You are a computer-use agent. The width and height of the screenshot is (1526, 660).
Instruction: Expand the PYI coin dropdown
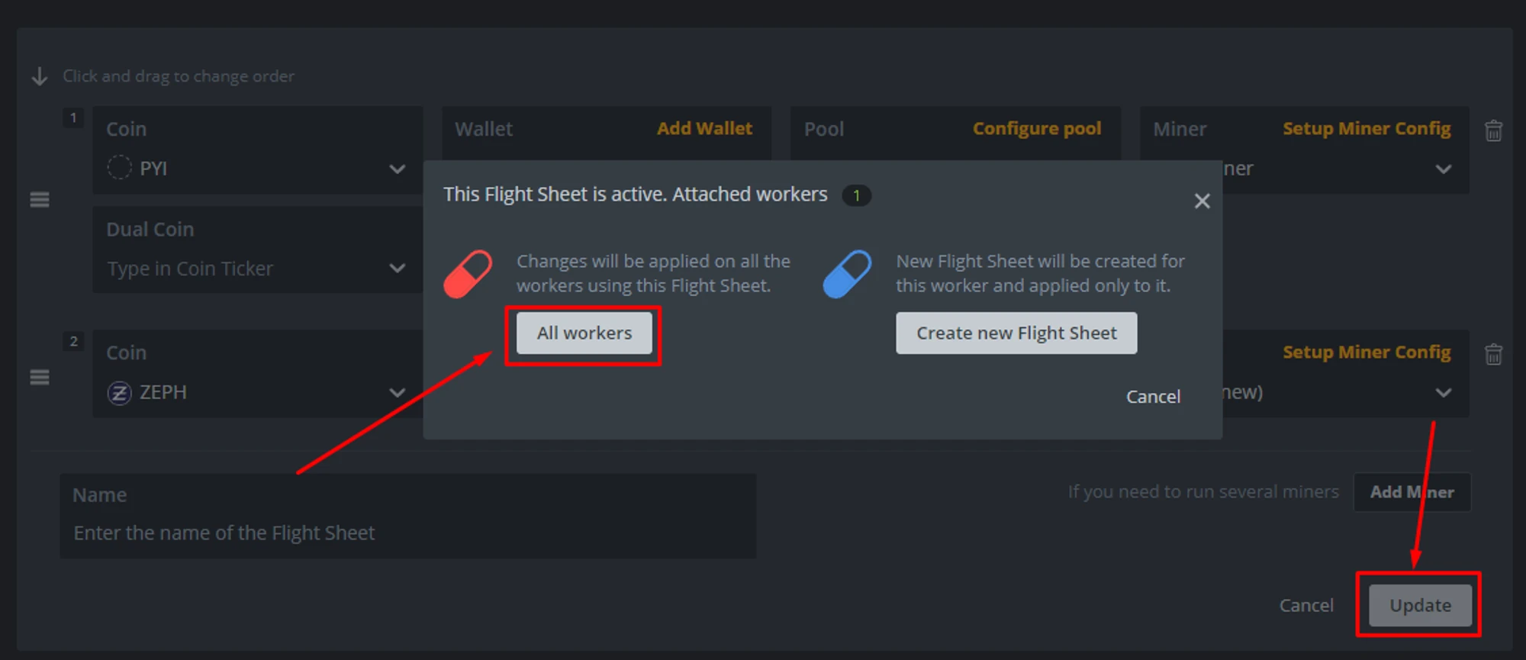coord(397,169)
